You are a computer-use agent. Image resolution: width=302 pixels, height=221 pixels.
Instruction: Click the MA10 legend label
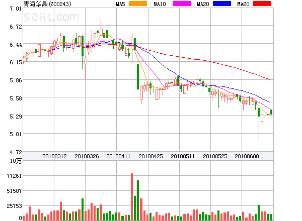pos(160,4)
